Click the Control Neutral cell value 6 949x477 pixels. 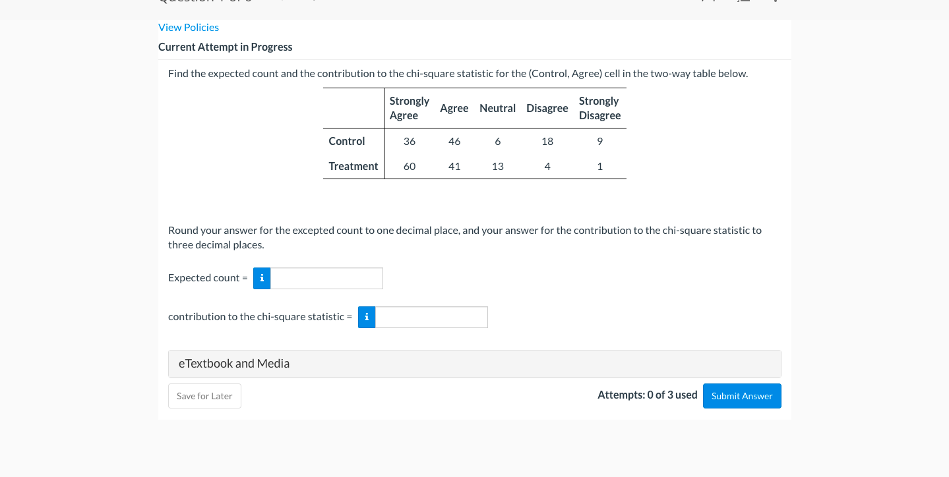[x=498, y=141]
